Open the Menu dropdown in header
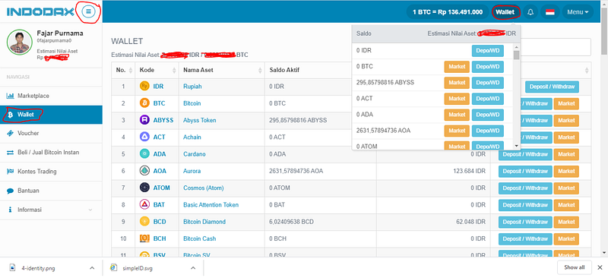The image size is (608, 278). click(x=578, y=12)
